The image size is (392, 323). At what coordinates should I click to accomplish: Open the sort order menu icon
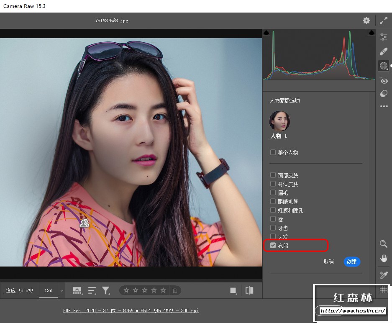coord(92,290)
